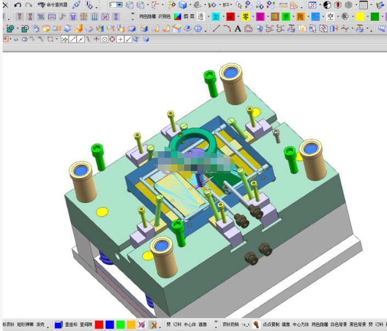Viewport: 387px width, 331px height.
Task: Expand the bottom toolbar overflow chevron
Action: pos(216,321)
